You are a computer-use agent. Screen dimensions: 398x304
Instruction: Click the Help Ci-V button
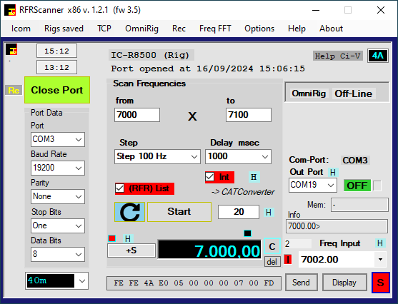click(x=337, y=56)
